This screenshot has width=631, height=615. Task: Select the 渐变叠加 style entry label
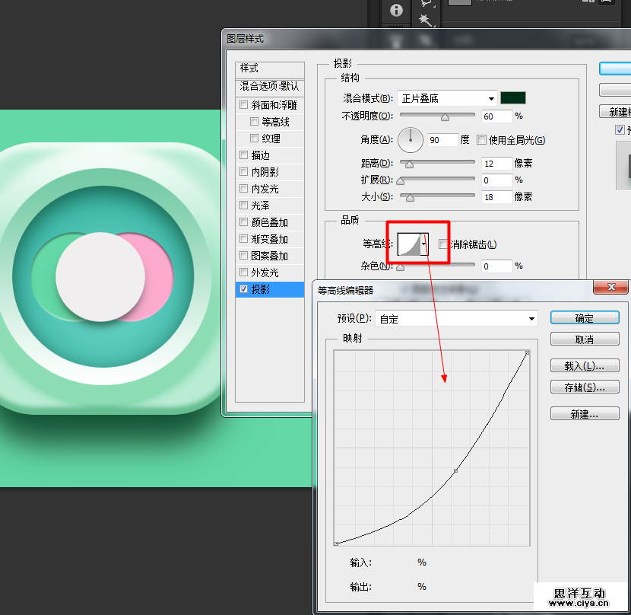pyautogui.click(x=270, y=239)
